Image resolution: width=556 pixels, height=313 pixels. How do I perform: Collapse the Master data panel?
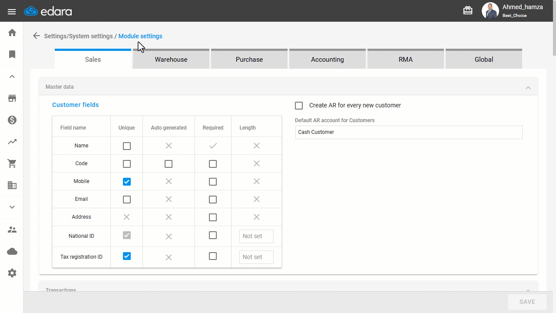pyautogui.click(x=528, y=87)
